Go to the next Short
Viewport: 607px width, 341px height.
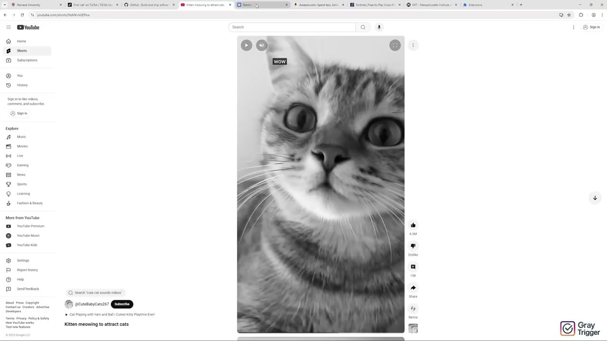click(x=595, y=198)
